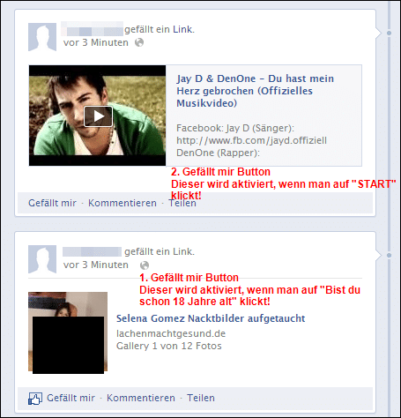
Task: Open 'Selena Gomez Nacktbilder aufgetaucht' link title
Action: tap(211, 318)
